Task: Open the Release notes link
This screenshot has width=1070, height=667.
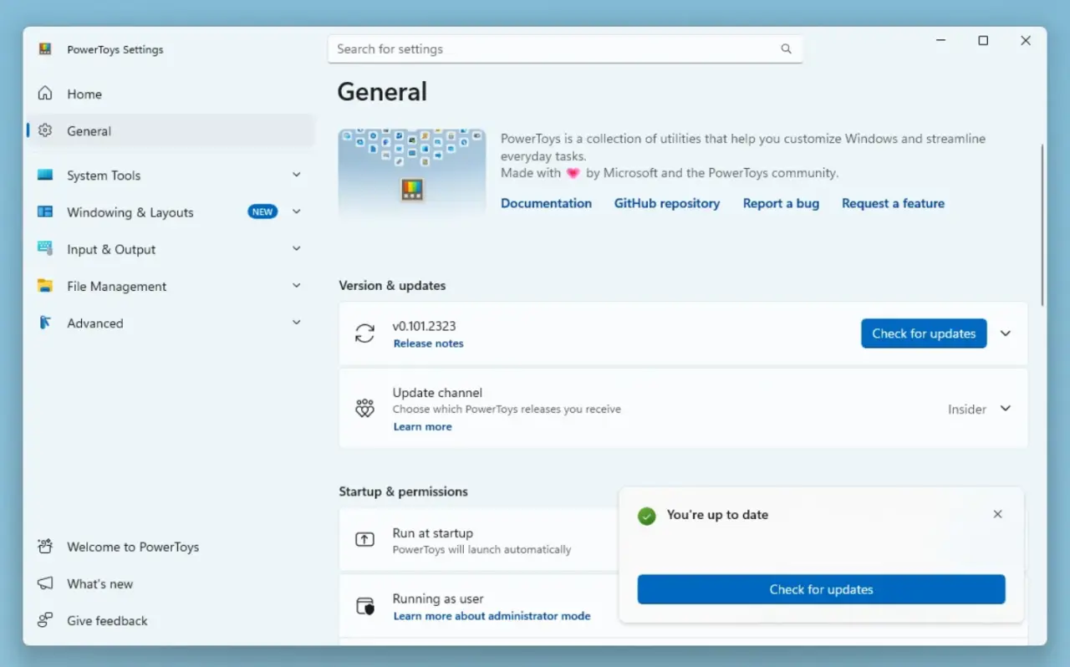Action: (428, 344)
